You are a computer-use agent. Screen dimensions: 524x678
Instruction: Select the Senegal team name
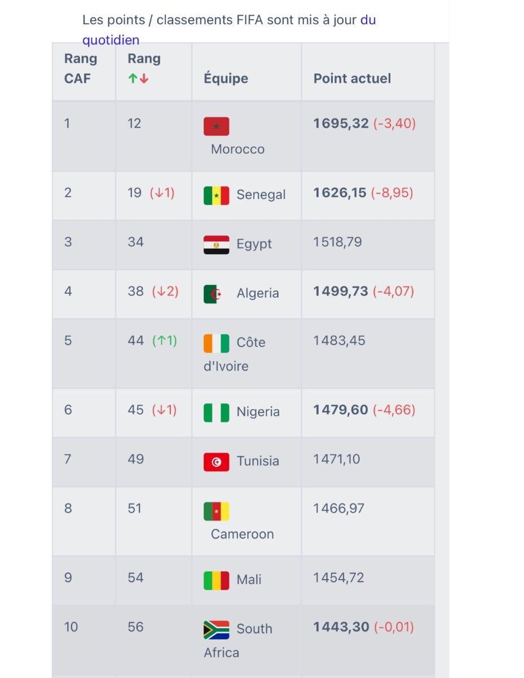pos(261,194)
